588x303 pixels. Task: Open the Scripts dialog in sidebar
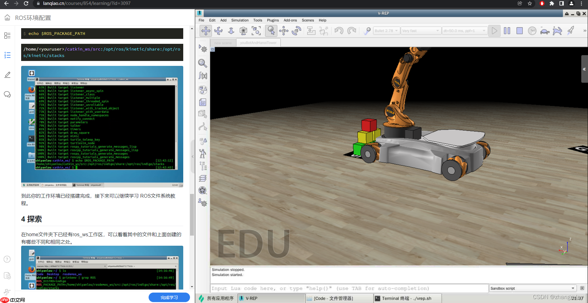click(x=203, y=102)
